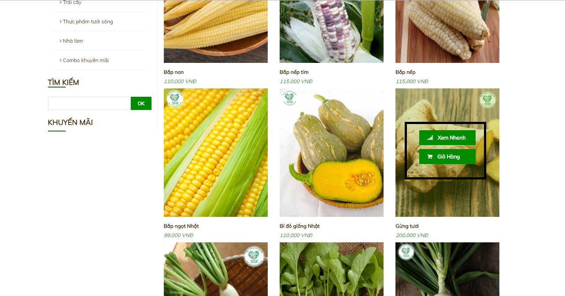Open the Gừng tươi product title link
Image resolution: width=565 pixels, height=296 pixels.
pos(407,226)
